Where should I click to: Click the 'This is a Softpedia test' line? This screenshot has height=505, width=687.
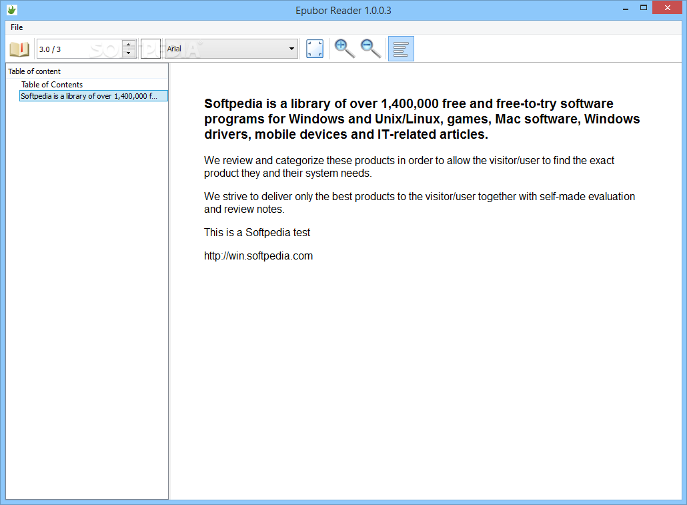[x=257, y=232]
